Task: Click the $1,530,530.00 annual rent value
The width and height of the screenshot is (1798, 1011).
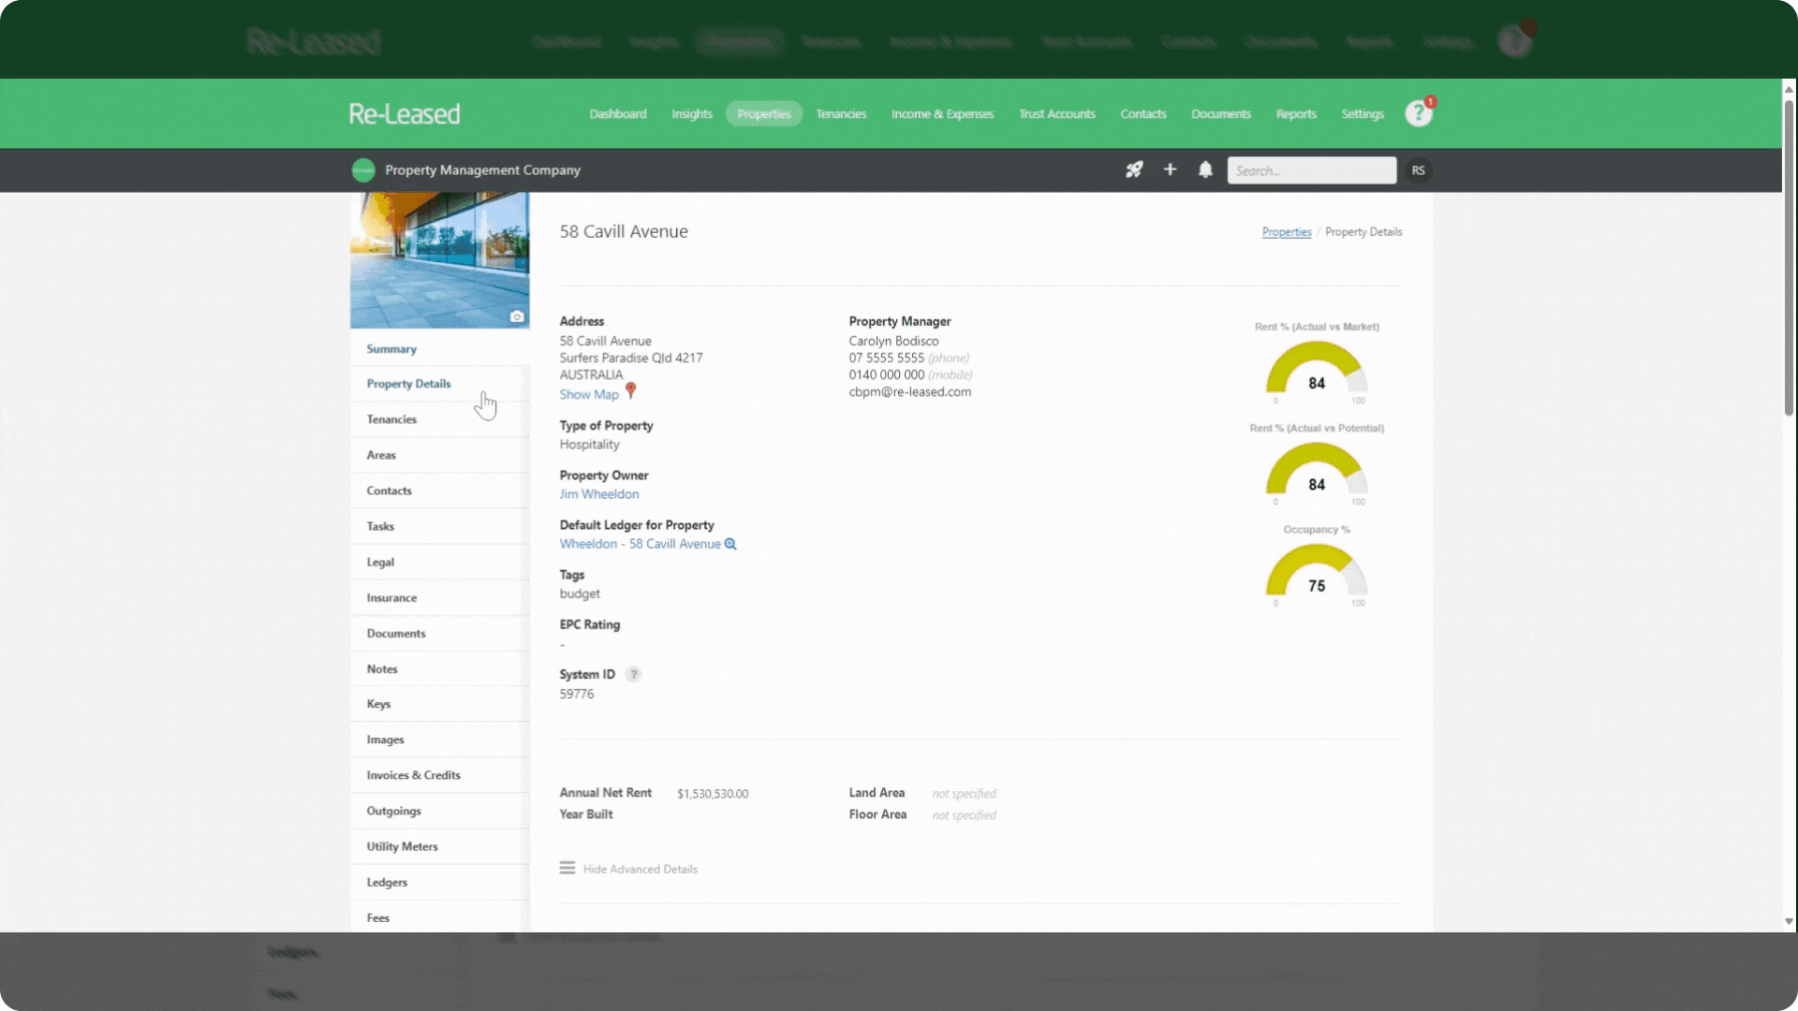Action: click(x=713, y=794)
